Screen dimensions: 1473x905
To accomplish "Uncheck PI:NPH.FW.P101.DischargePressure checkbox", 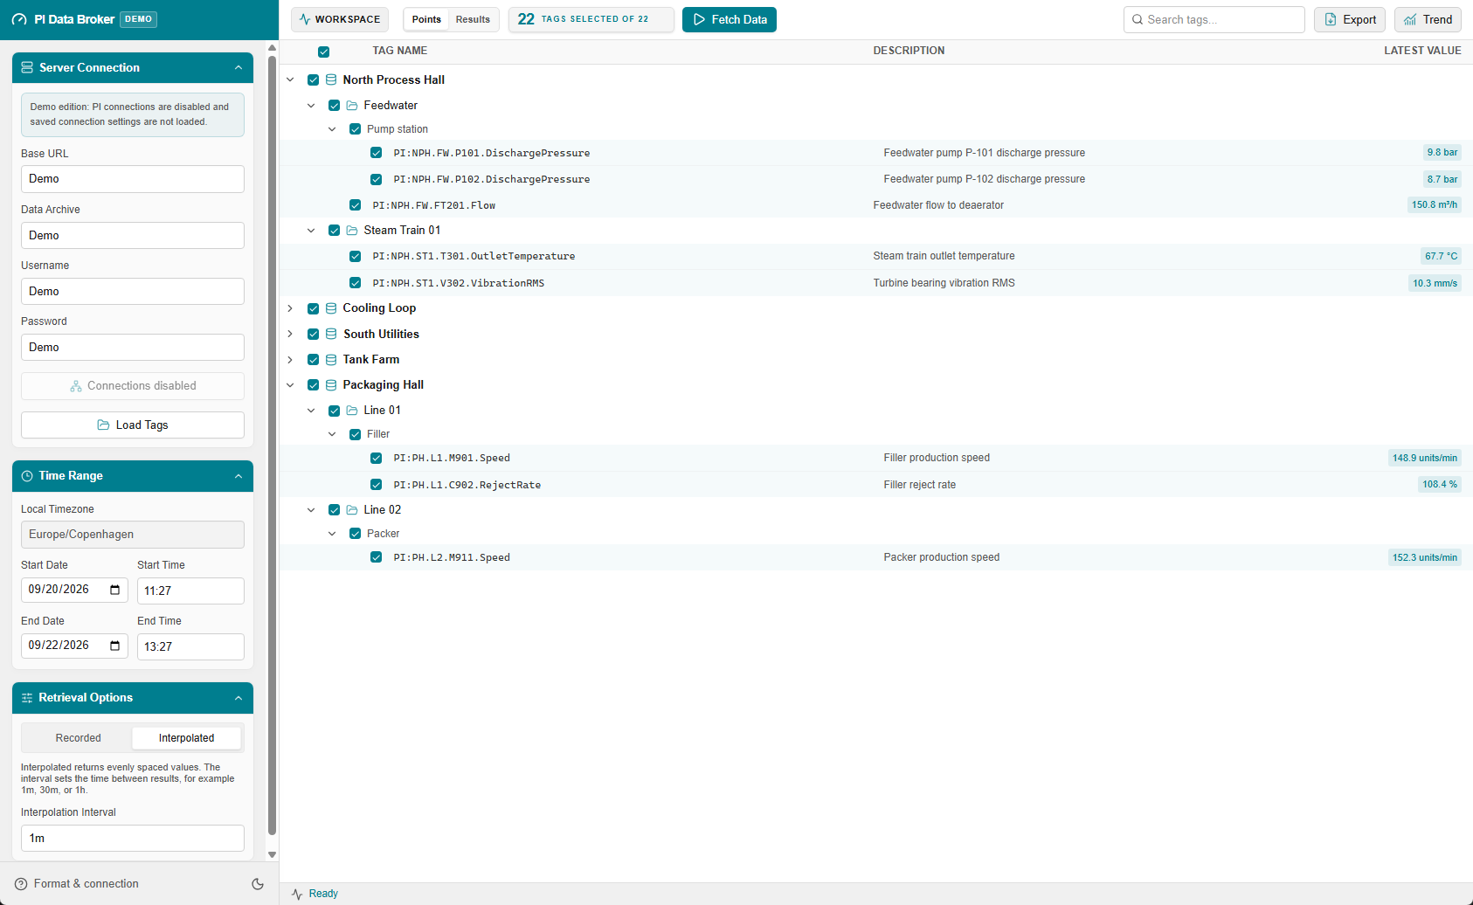I will [x=376, y=153].
